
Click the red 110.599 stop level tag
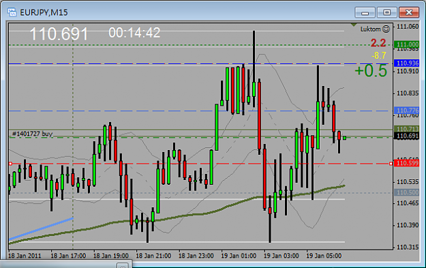407,163
